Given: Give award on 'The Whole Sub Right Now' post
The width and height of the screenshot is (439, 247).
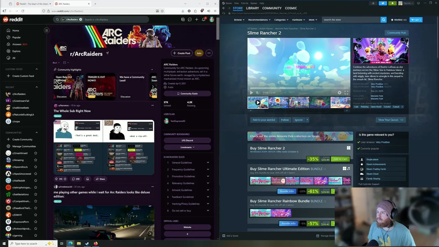Looking at the screenshot, I should [x=87, y=179].
